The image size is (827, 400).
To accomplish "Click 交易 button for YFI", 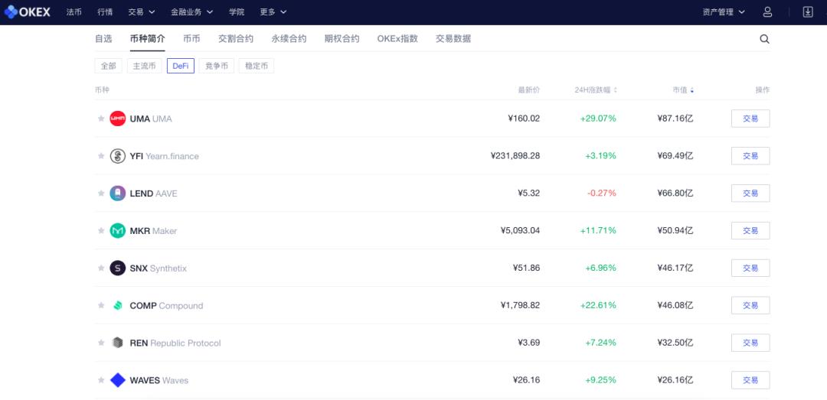I will (750, 156).
